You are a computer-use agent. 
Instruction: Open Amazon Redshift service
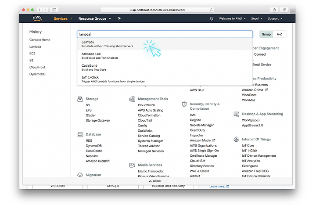click(97, 161)
